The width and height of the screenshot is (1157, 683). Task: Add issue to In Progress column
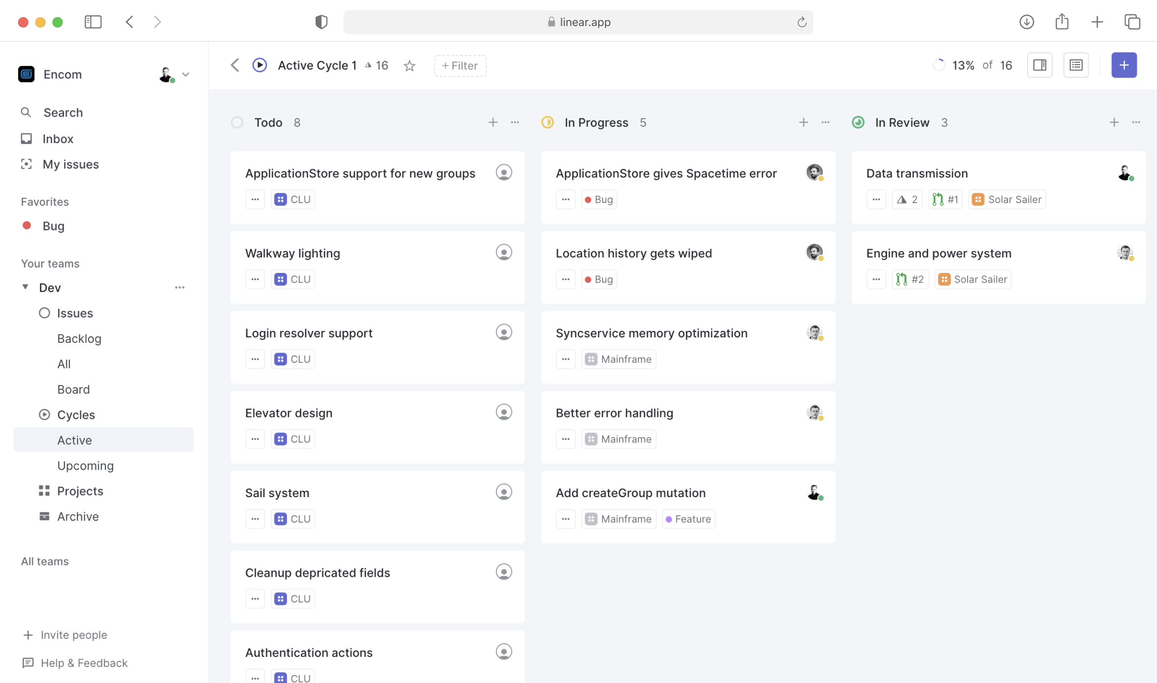tap(803, 122)
